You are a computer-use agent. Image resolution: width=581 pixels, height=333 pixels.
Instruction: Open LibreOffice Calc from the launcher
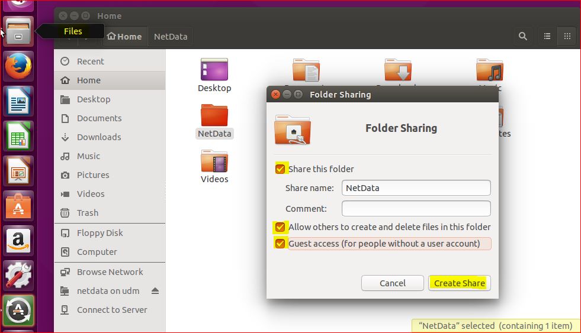[19, 135]
